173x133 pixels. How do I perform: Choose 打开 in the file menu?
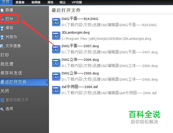9,19
